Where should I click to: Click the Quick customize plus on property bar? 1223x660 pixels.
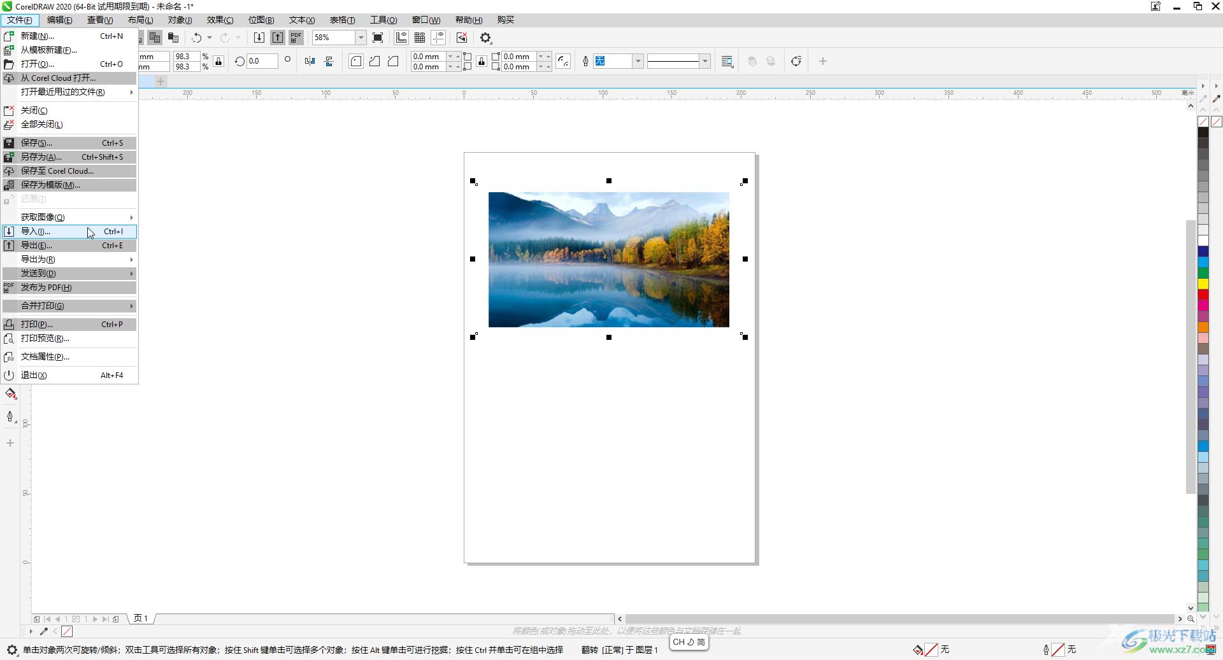(x=822, y=61)
